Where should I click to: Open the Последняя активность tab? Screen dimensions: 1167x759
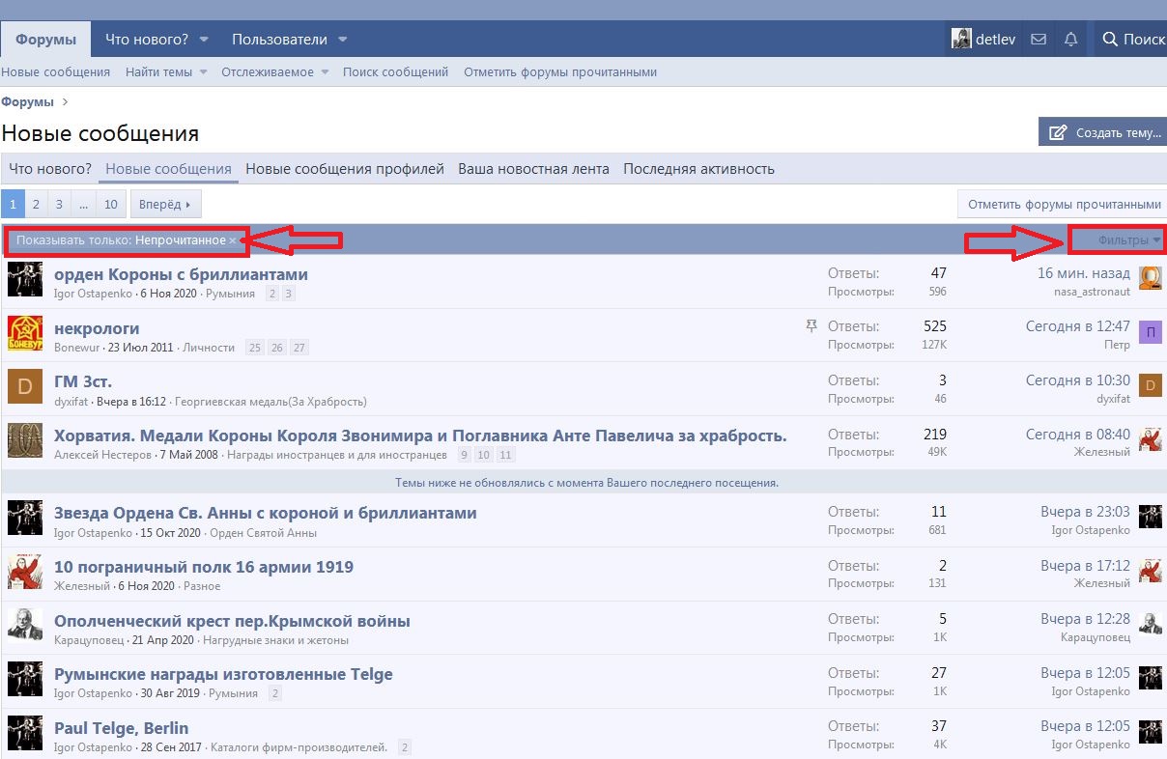click(x=698, y=169)
